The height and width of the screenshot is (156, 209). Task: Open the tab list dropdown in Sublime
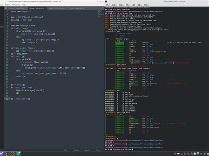point(103,8)
